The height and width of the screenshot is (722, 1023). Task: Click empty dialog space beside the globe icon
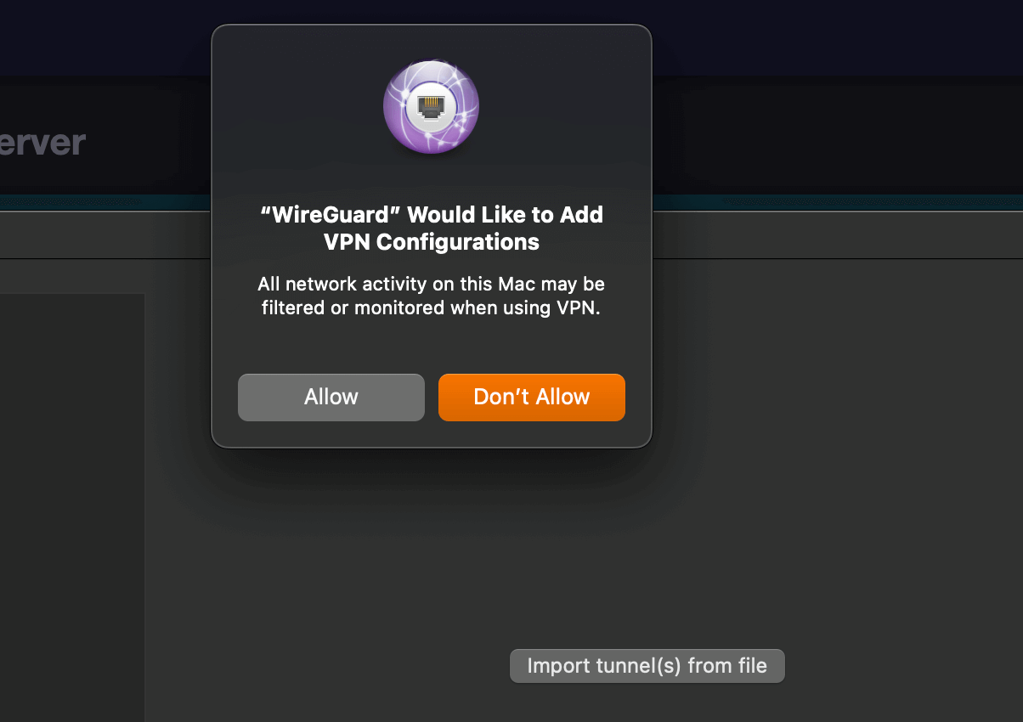tap(561, 106)
